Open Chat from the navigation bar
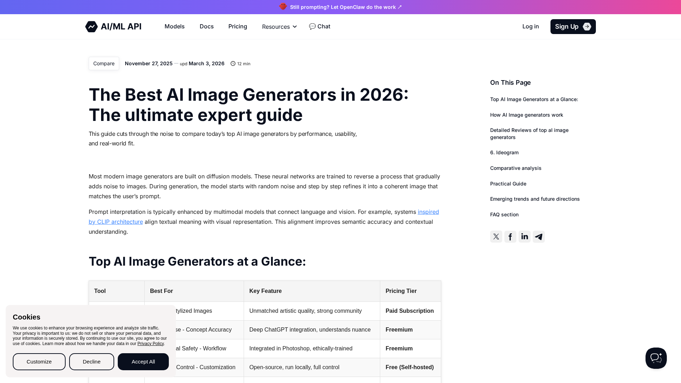The image size is (681, 383). pos(320,27)
